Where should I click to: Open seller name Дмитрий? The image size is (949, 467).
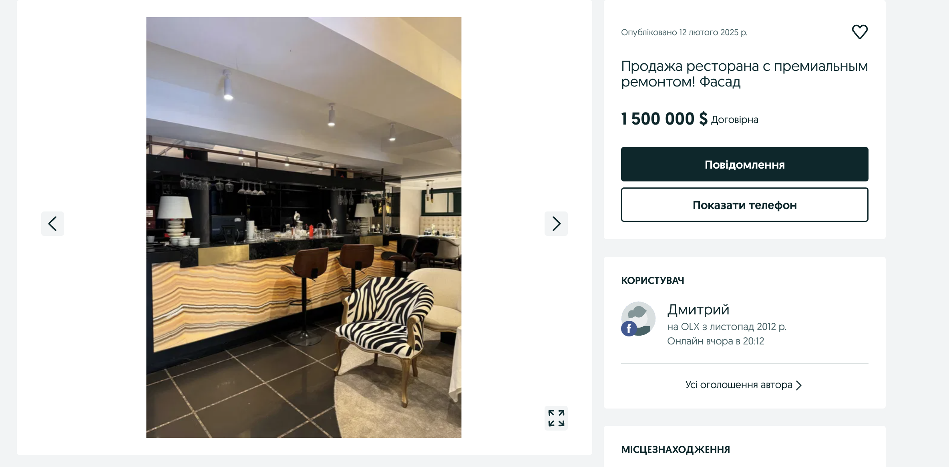tap(698, 310)
